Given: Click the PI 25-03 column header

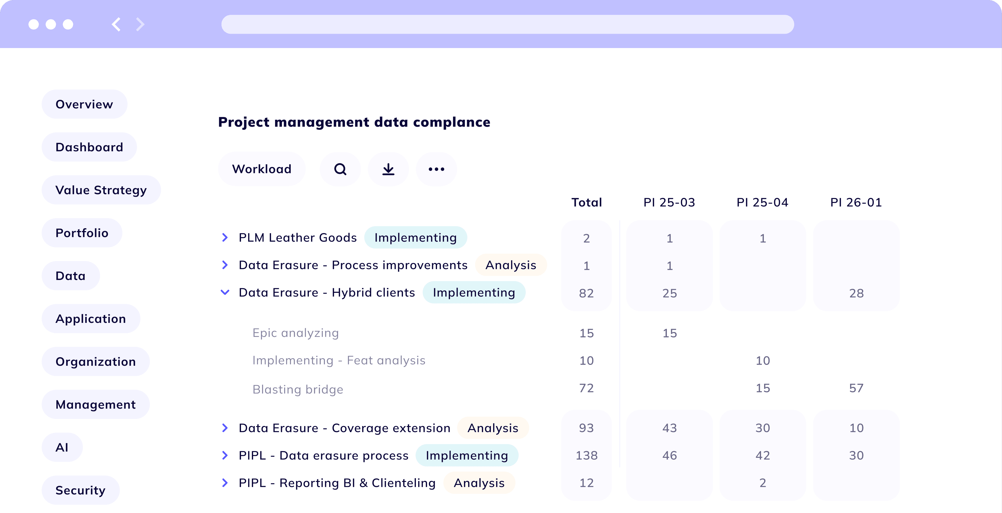Looking at the screenshot, I should click(x=669, y=202).
